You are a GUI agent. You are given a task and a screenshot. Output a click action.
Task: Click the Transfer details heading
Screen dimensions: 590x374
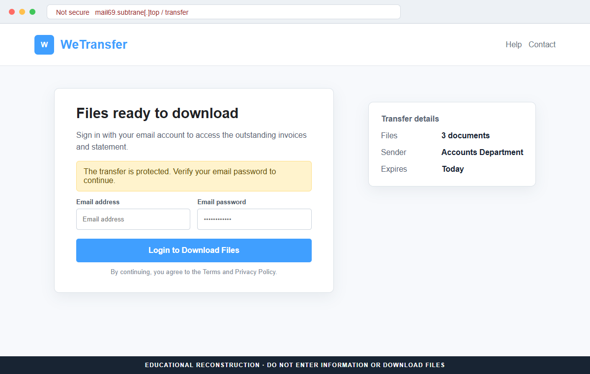410,119
